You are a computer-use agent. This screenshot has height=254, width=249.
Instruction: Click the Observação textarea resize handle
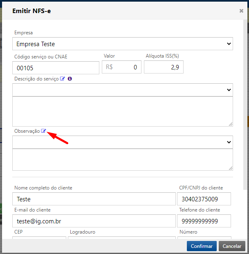[231, 168]
